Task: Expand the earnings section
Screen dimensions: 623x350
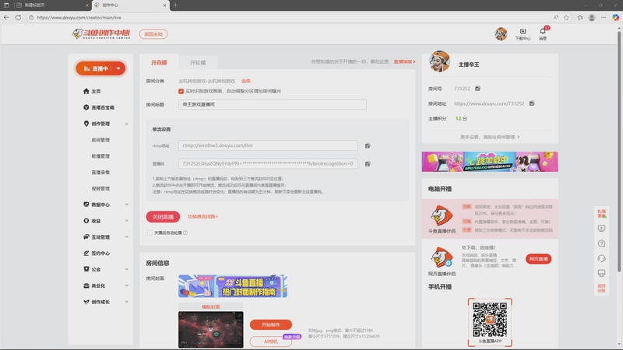Action: click(x=126, y=221)
